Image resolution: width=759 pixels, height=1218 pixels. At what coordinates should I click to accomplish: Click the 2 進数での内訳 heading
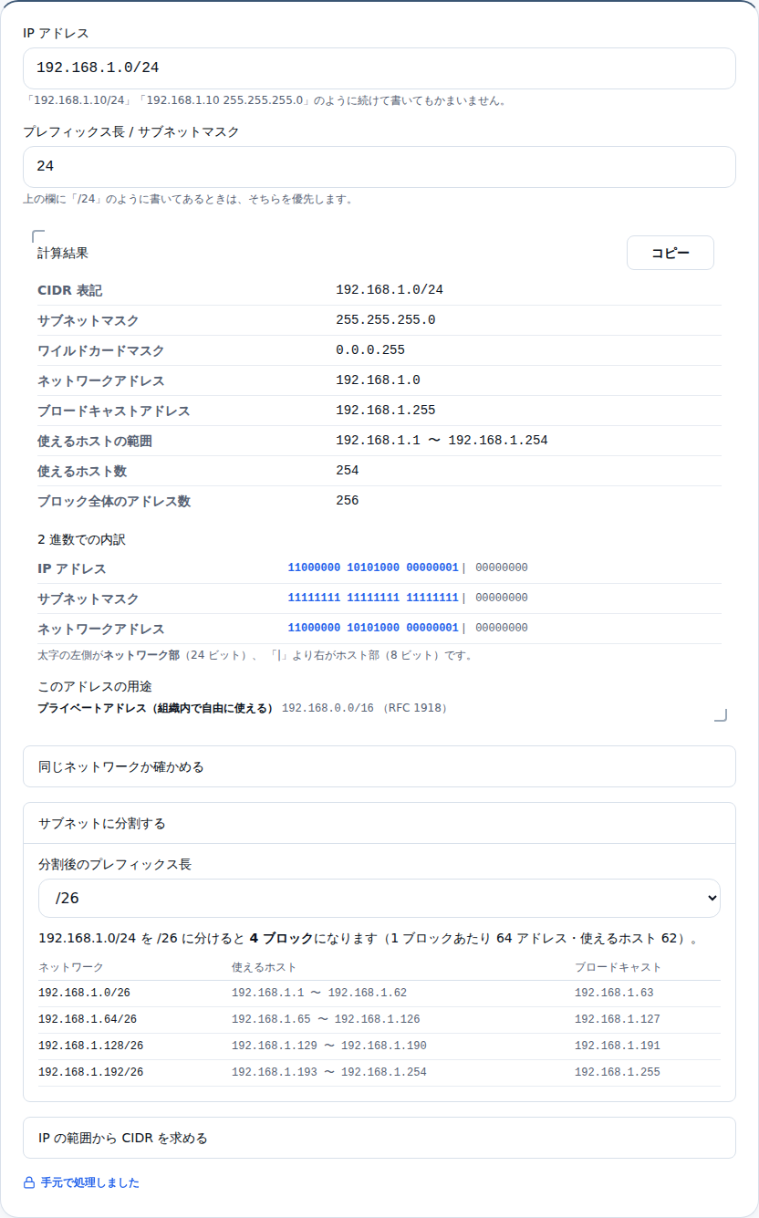coord(81,539)
